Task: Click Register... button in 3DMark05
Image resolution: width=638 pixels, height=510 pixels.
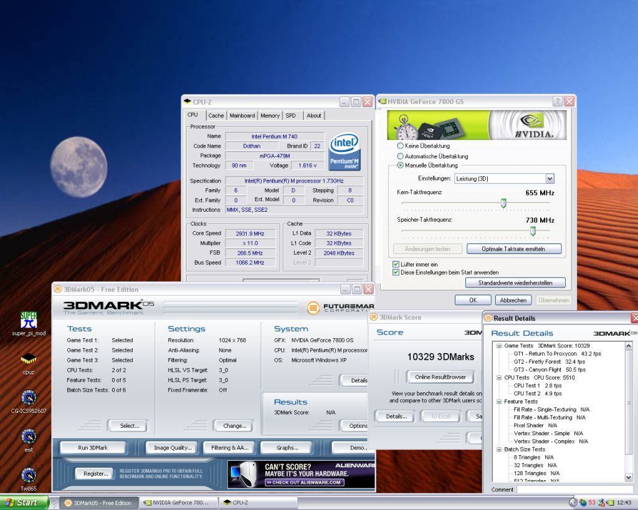Action: click(95, 473)
